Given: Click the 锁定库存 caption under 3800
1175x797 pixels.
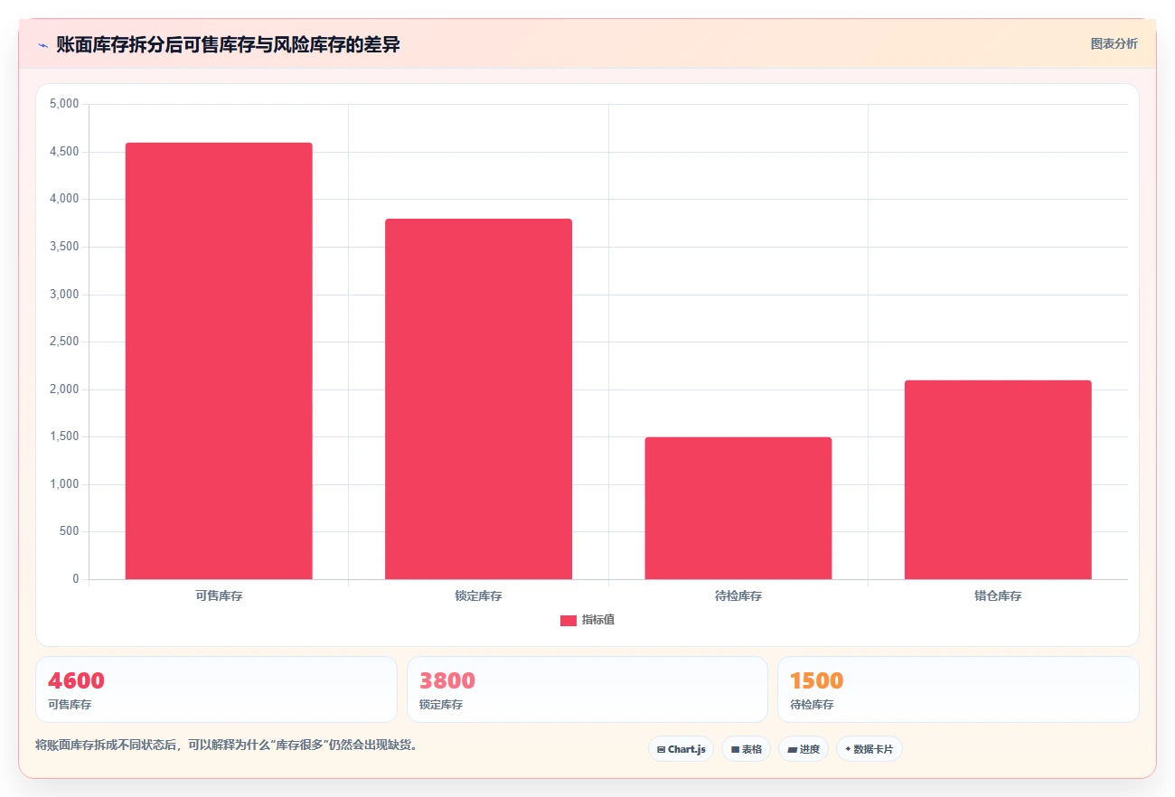Looking at the screenshot, I should (x=441, y=705).
